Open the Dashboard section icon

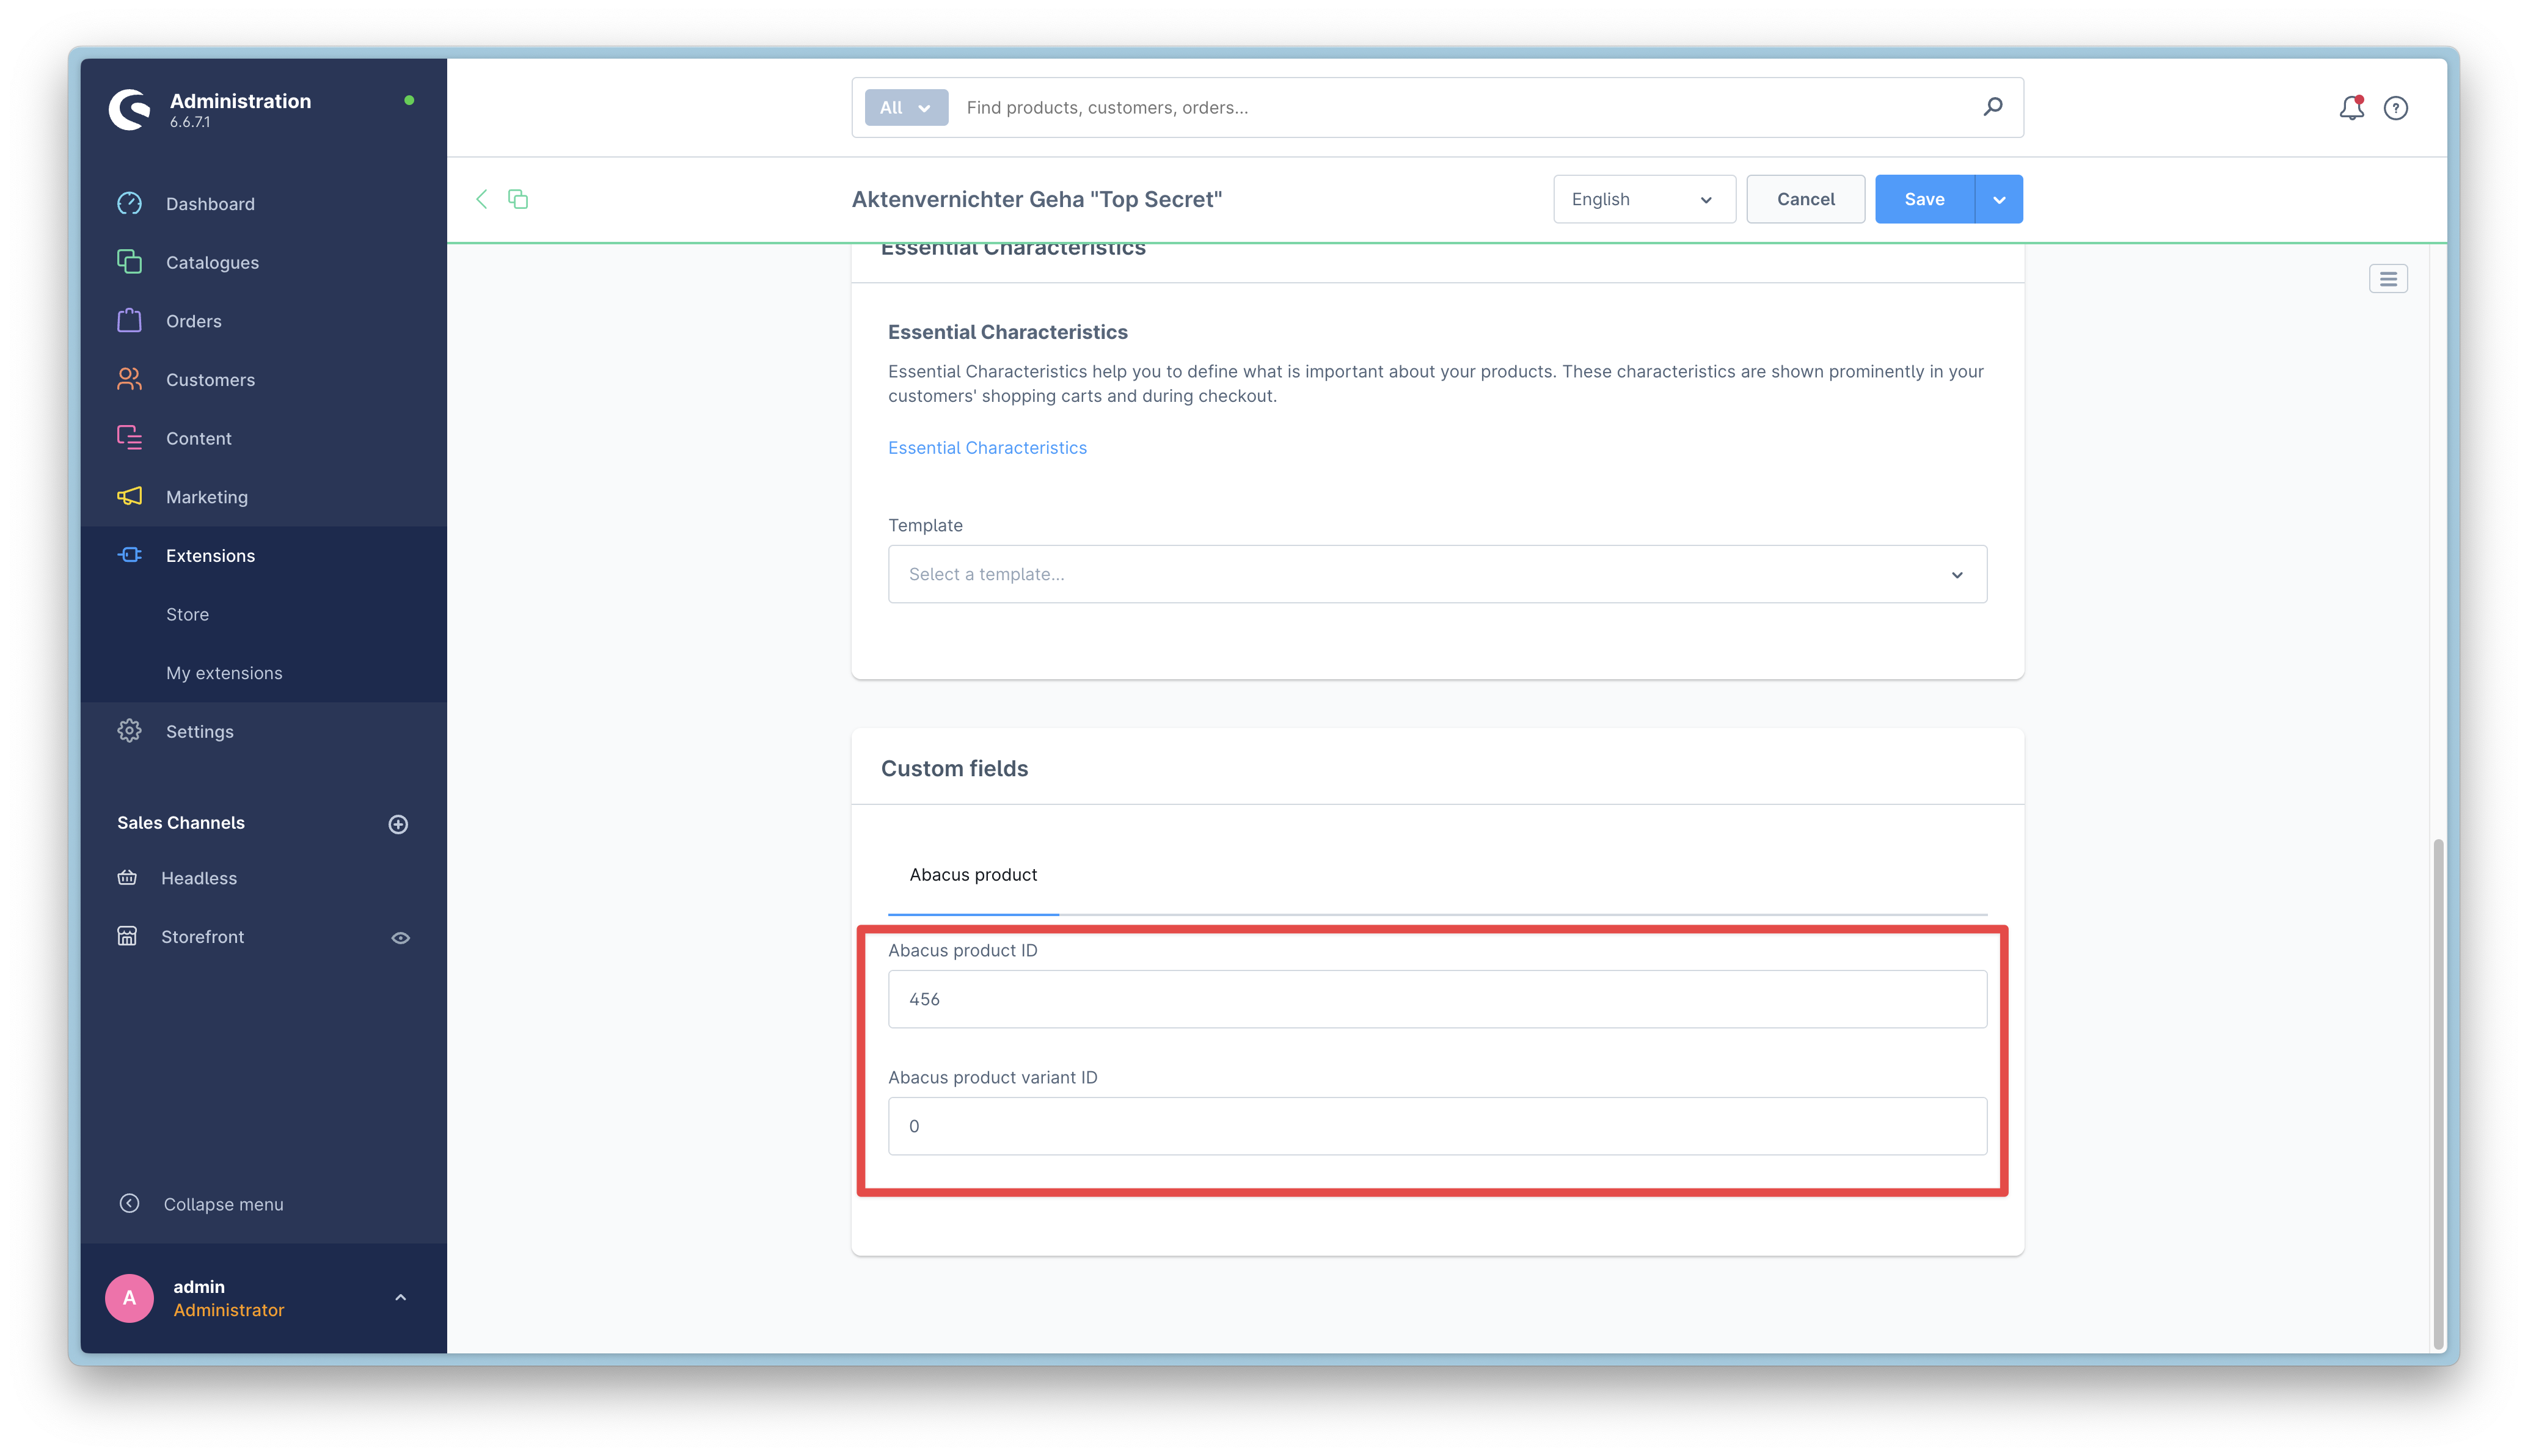[130, 203]
